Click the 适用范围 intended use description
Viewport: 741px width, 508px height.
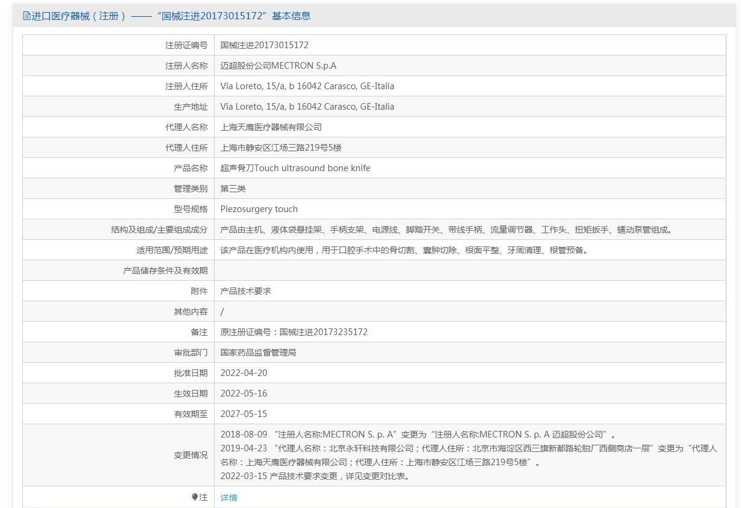(403, 250)
